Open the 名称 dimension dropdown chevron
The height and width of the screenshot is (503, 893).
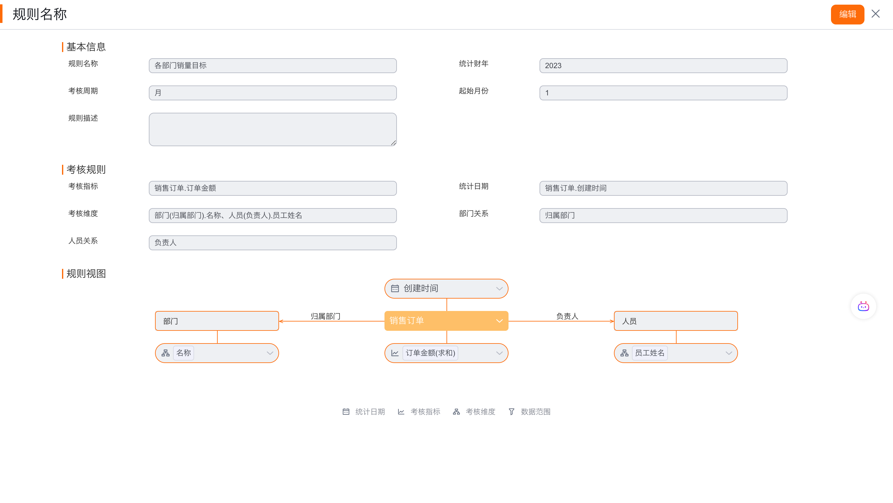coord(270,353)
